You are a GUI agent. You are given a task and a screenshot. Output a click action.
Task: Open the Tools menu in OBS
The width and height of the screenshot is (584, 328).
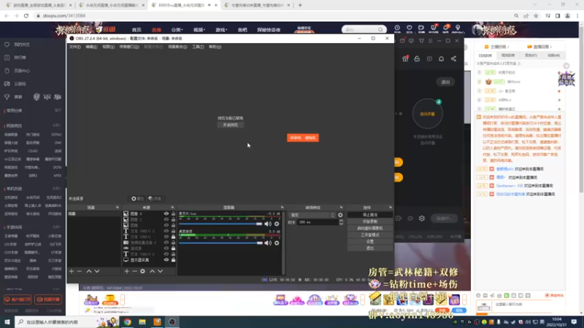point(198,47)
